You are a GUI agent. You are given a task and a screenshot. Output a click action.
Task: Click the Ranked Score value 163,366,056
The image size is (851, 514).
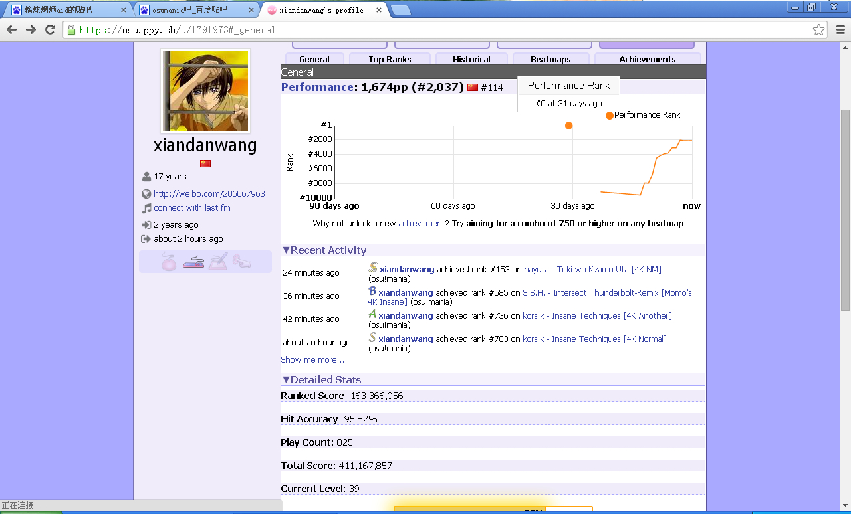376,396
